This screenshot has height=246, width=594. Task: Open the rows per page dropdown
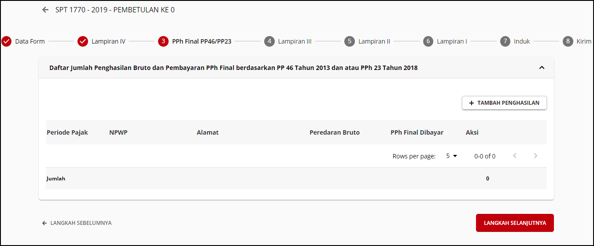click(452, 156)
